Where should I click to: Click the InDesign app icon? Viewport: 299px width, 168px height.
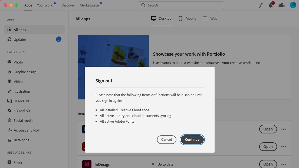[x=87, y=164]
